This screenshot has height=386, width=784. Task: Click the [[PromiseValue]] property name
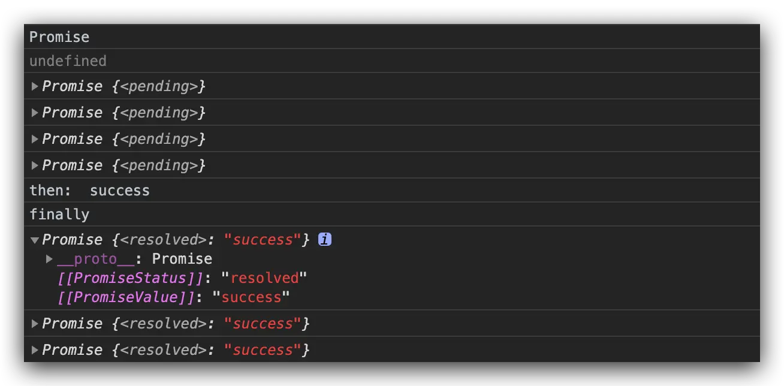(x=126, y=297)
